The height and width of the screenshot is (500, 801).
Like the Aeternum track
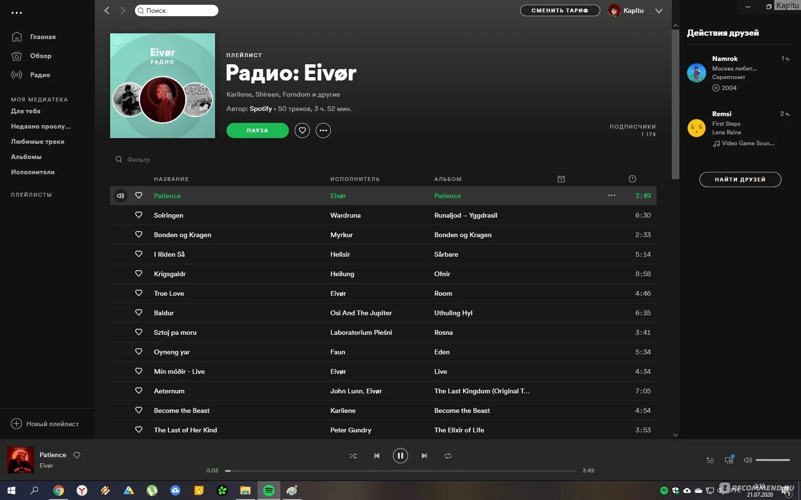point(139,390)
